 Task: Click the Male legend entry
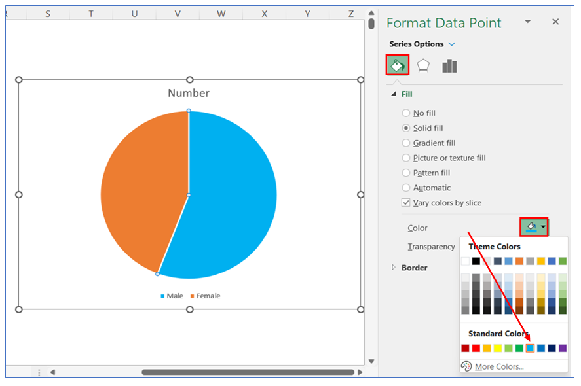[172, 296]
